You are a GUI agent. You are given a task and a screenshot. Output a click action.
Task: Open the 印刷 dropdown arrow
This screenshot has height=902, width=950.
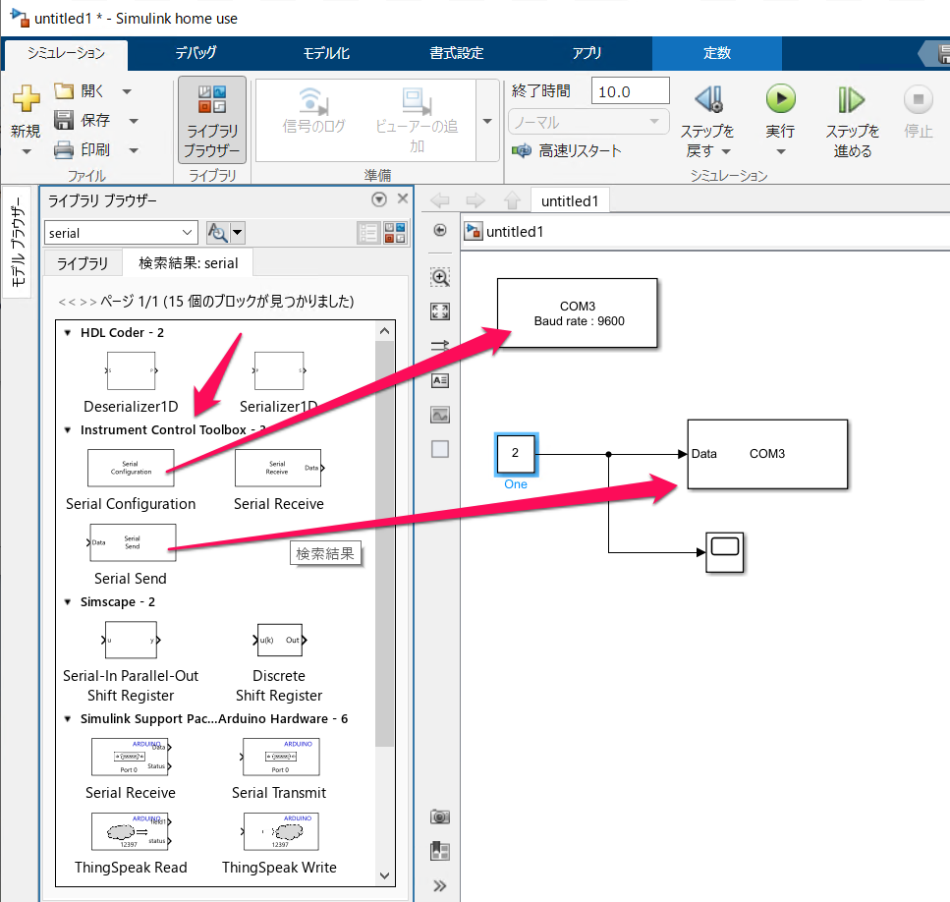click(134, 150)
